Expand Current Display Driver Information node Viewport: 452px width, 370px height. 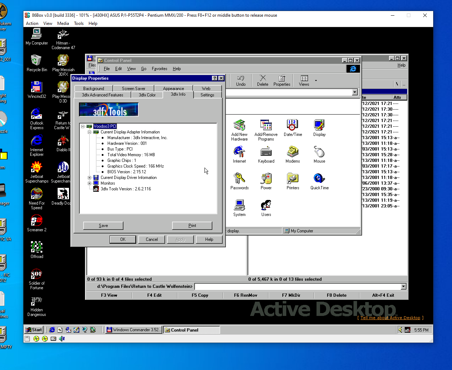[90, 178]
